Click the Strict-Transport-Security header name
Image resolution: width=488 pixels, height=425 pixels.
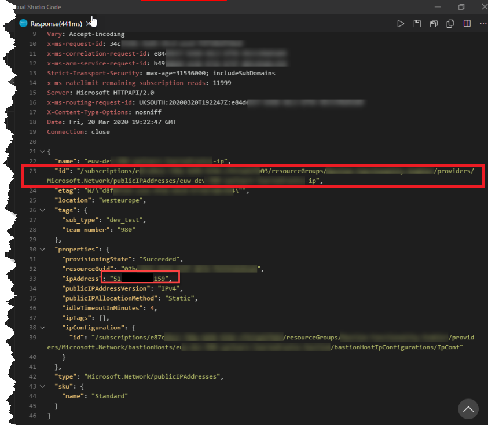[93, 73]
